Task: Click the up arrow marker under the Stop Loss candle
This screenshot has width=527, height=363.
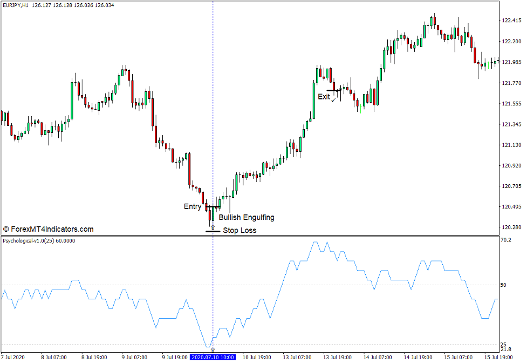Action: click(213, 227)
